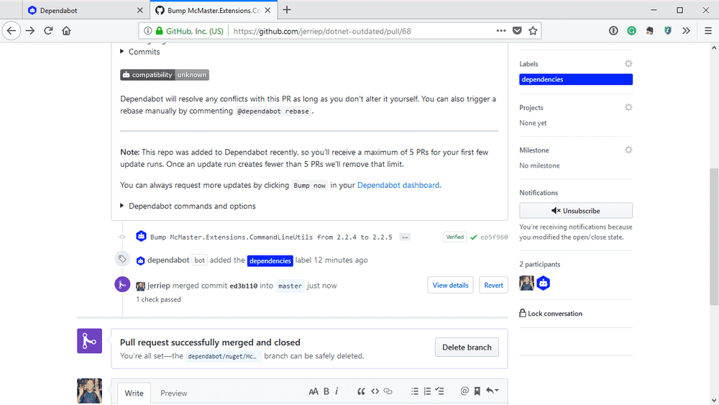Save page to Pocket
The image size is (719, 405).
point(517,31)
